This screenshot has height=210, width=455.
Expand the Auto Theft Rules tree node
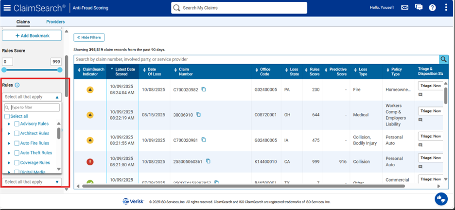click(x=9, y=153)
